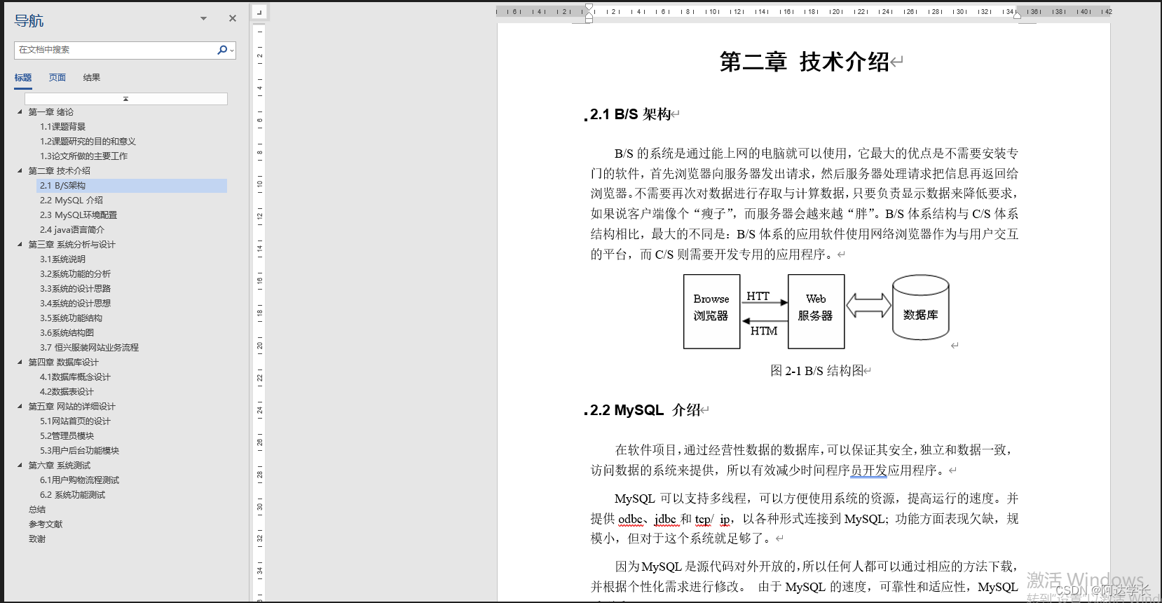This screenshot has height=603, width=1162.
Task: Collapse the 第六章 系统测试 heading
Action: pyautogui.click(x=20, y=466)
